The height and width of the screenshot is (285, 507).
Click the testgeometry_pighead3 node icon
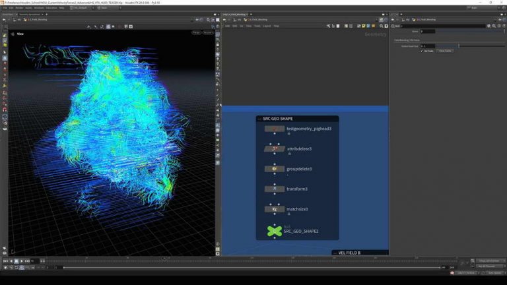274,129
